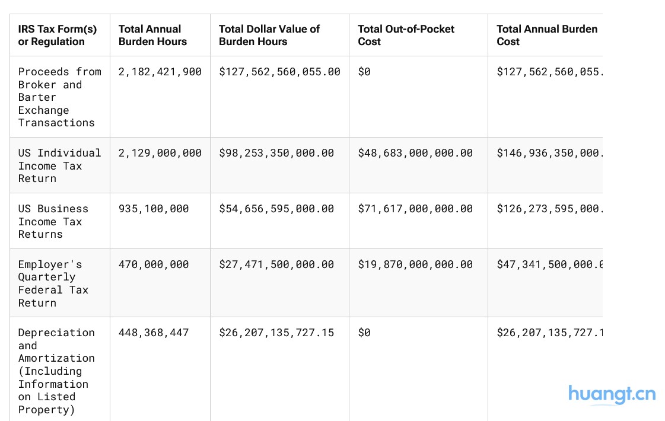Click the 'Total Out-of-Pocket Cost' column header
The width and height of the screenshot is (665, 421).
pyautogui.click(x=406, y=35)
